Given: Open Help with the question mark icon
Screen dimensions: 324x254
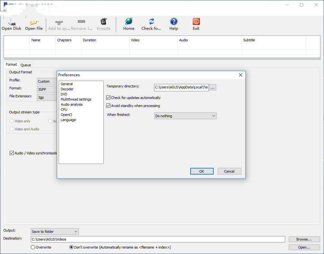Looking at the screenshot, I should [174, 22].
